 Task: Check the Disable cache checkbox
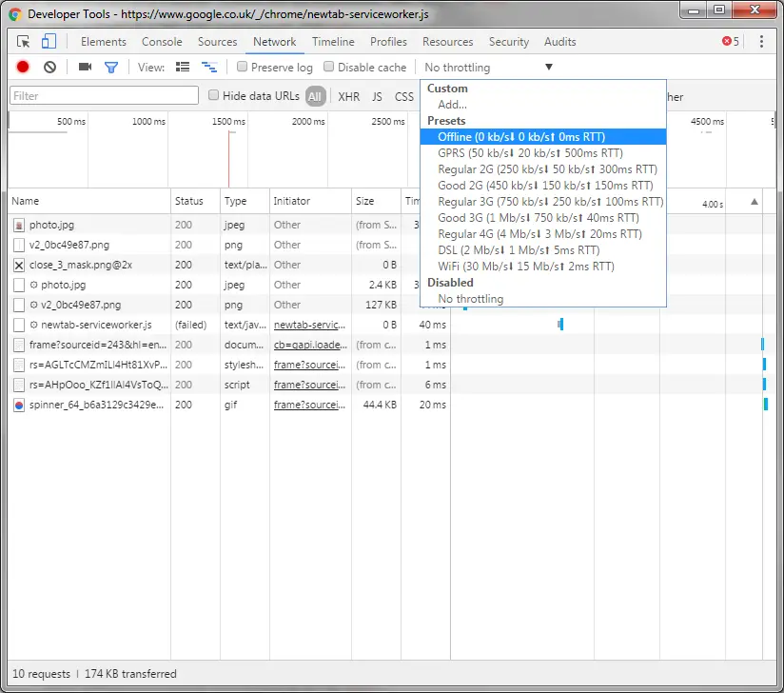329,68
